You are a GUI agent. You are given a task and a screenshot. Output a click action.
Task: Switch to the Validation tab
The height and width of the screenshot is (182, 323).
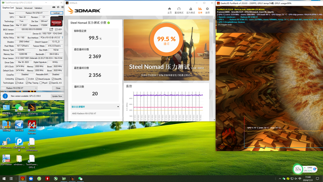coord(38,8)
